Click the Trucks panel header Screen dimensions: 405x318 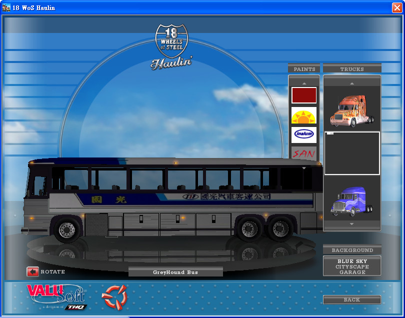[352, 69]
